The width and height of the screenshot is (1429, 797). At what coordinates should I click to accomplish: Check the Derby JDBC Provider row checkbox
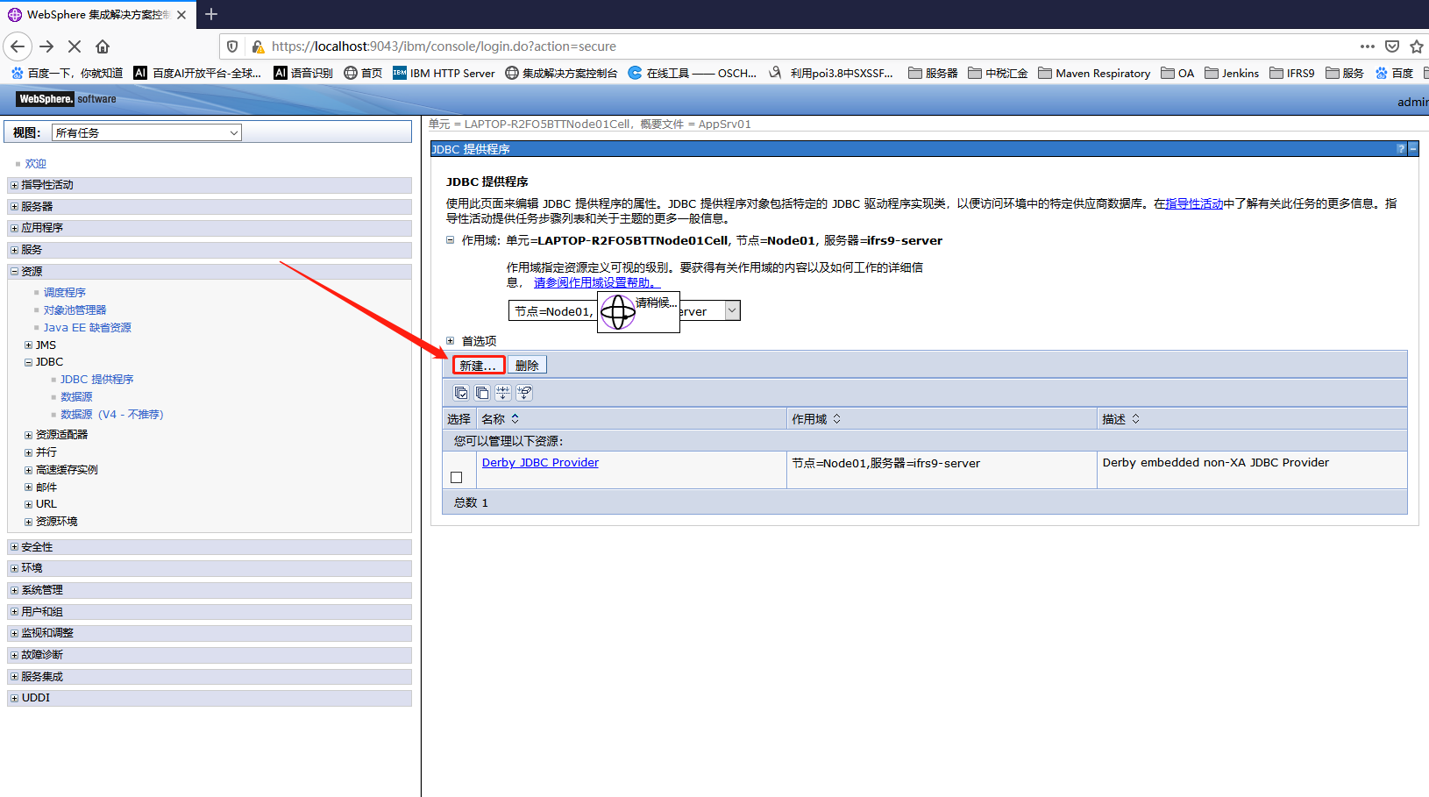(456, 477)
